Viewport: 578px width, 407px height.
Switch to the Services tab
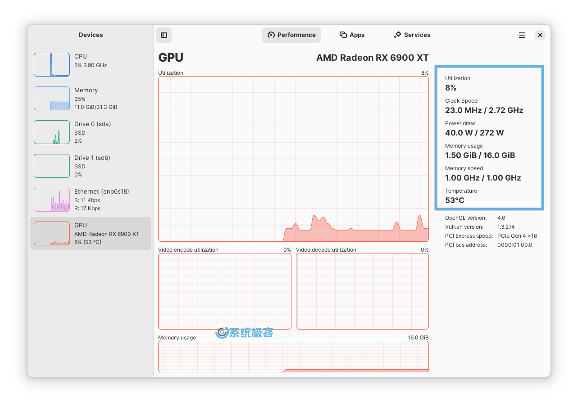pyautogui.click(x=412, y=35)
